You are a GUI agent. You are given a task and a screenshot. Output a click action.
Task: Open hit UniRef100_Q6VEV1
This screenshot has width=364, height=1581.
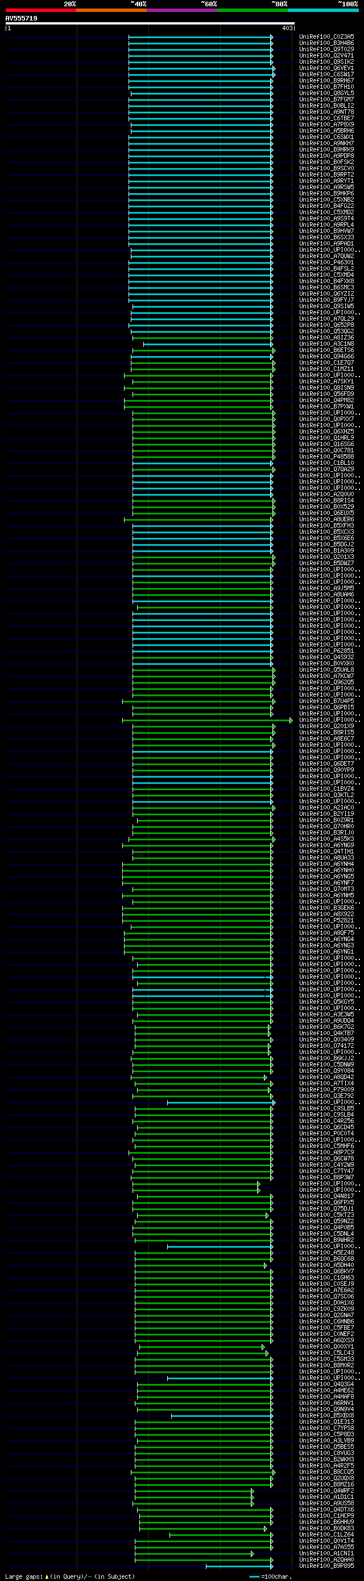(x=326, y=68)
